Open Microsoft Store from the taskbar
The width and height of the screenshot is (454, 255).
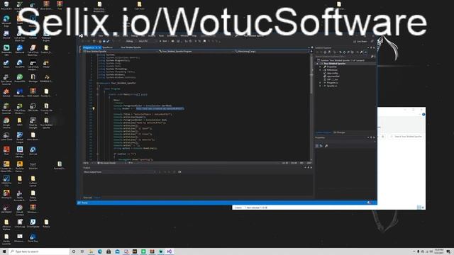[x=109, y=251]
